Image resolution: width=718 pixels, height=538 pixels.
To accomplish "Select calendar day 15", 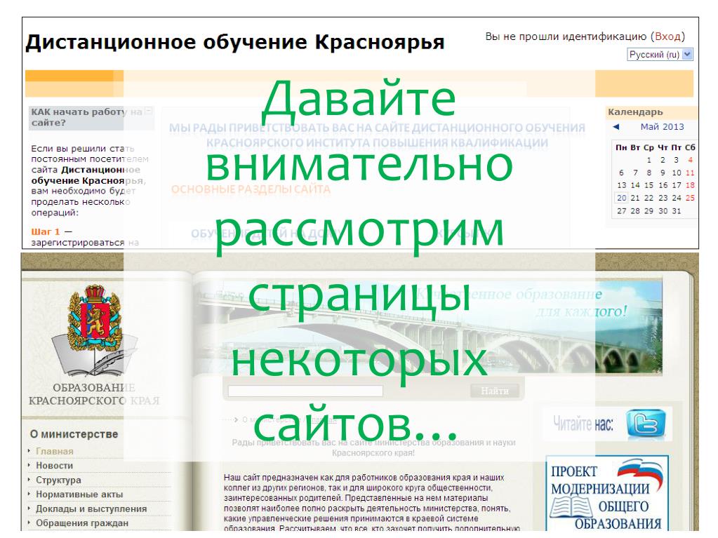I will coord(649,185).
